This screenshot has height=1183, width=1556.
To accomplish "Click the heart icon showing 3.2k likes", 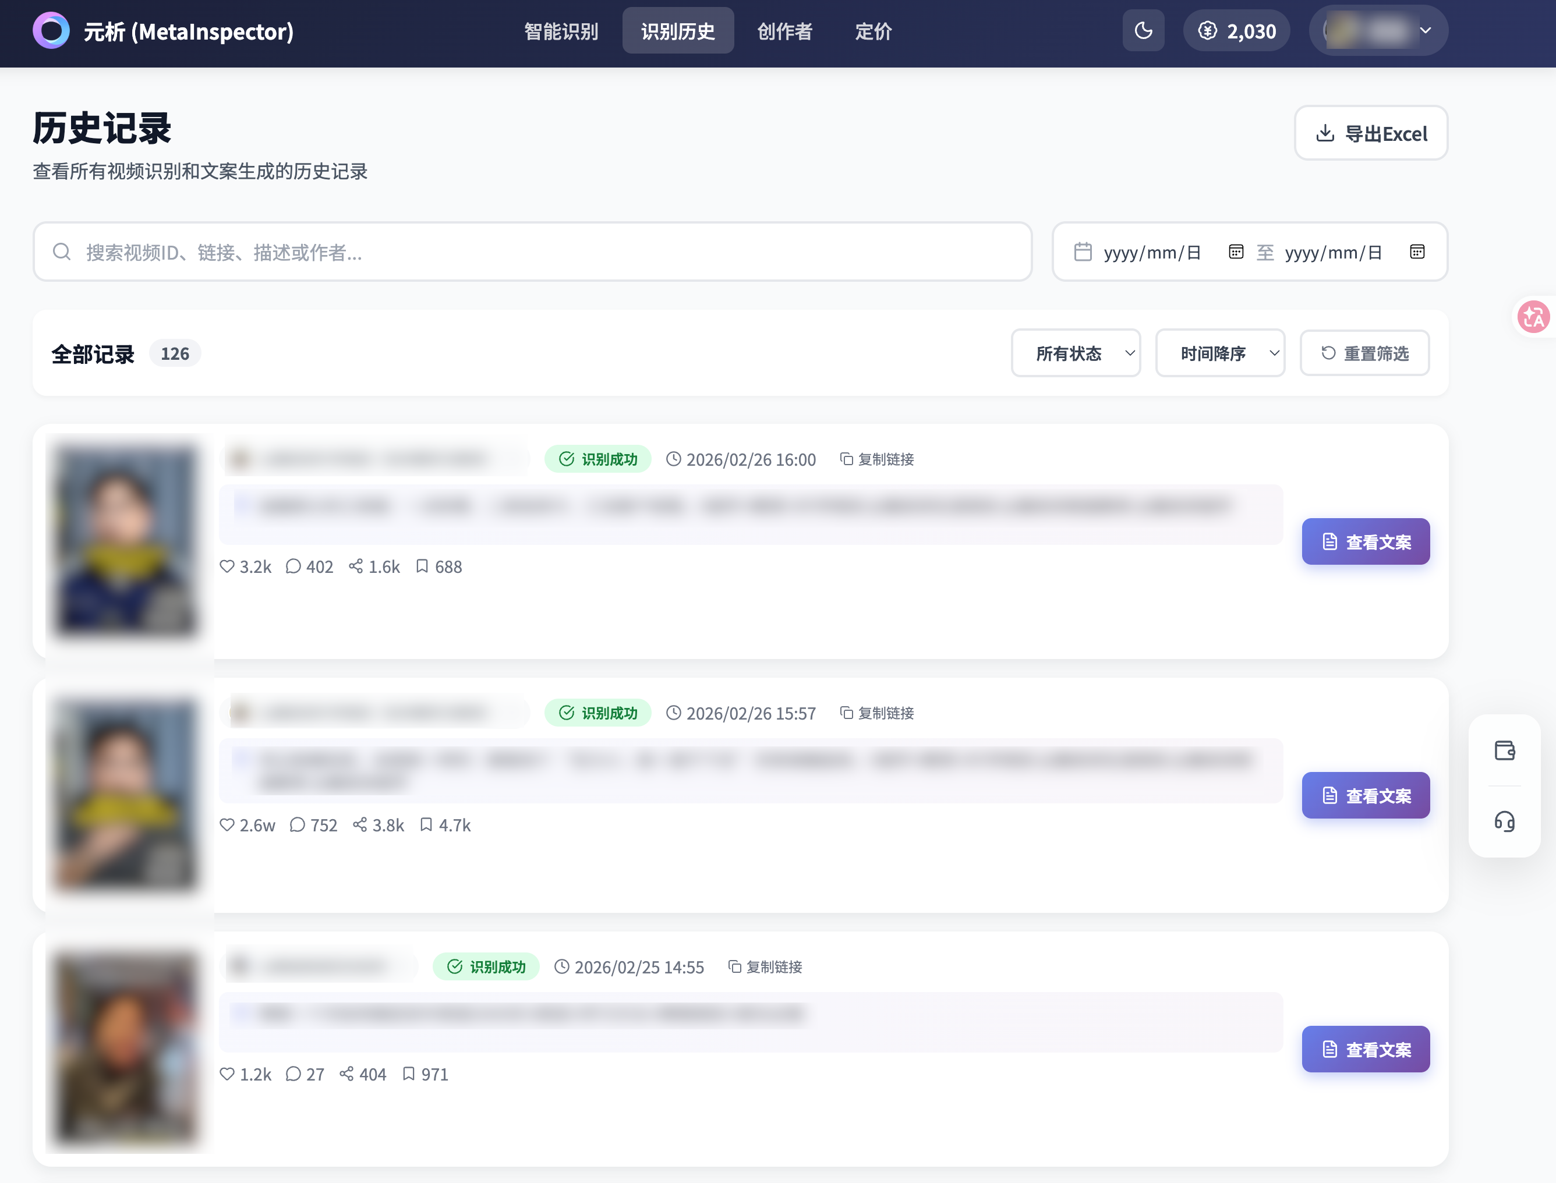I will pyautogui.click(x=227, y=566).
